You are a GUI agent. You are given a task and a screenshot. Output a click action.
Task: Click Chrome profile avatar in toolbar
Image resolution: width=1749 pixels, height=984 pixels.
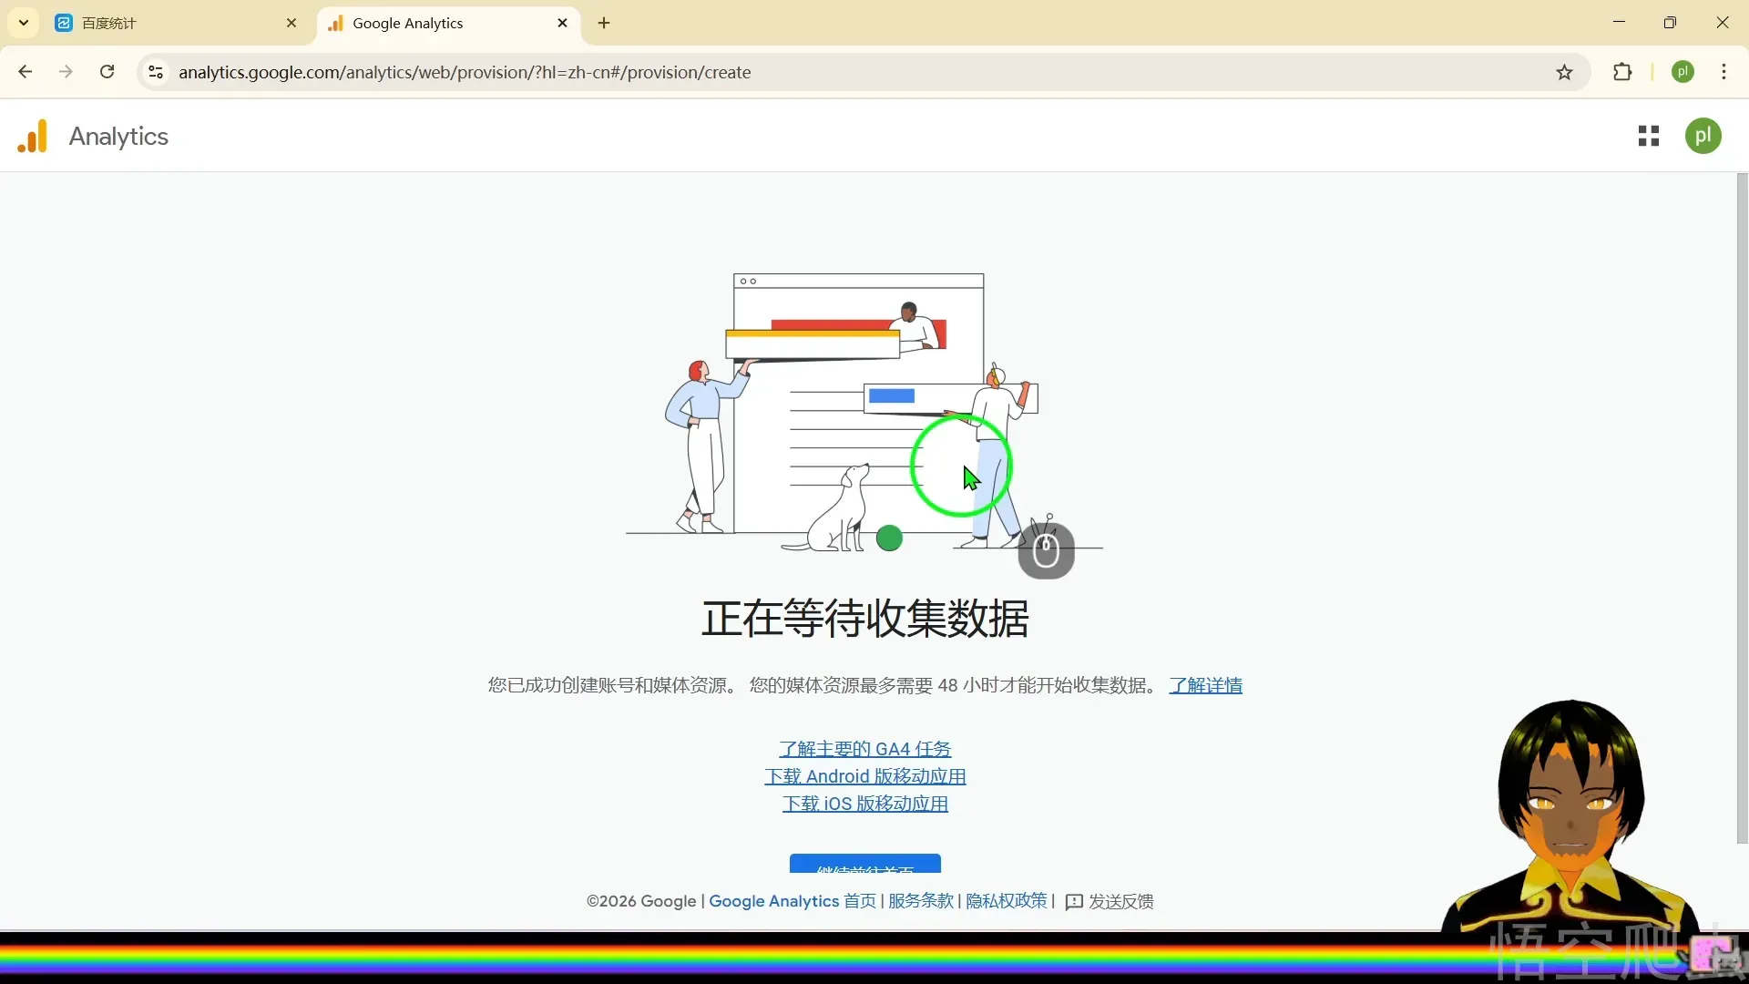(1683, 73)
